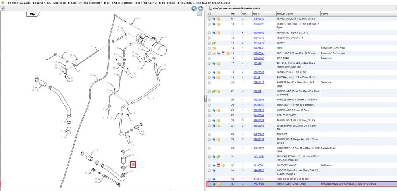The height and width of the screenshot is (191, 397).
Task: Open the red notes icon for Ref 15
Action: pyautogui.click(x=223, y=53)
